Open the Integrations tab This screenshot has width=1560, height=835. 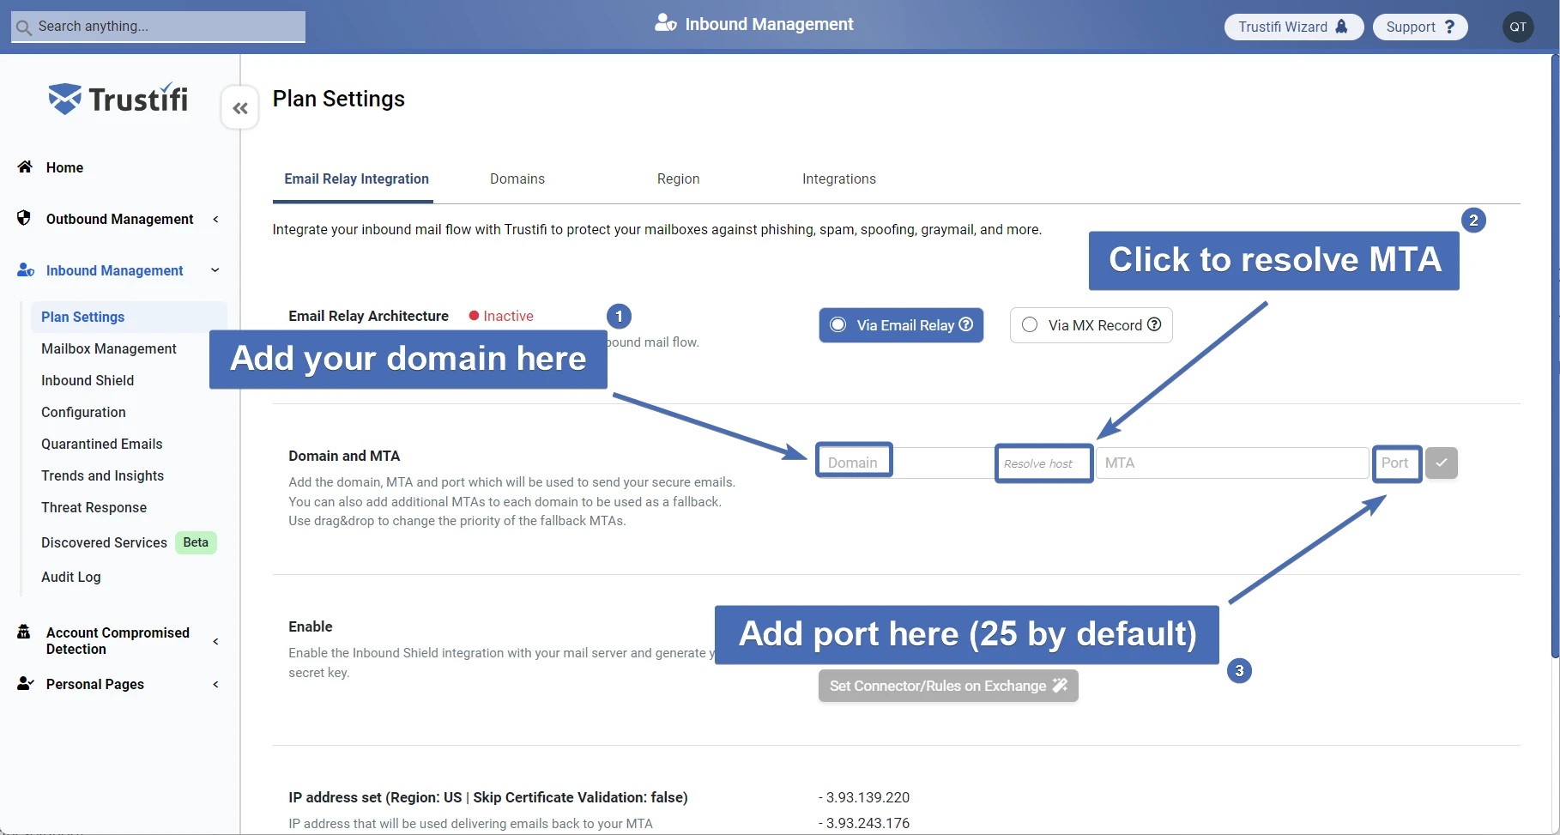[838, 178]
